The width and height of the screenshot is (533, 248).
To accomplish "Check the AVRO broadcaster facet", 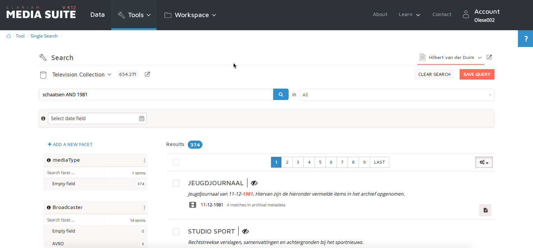I will [48, 244].
